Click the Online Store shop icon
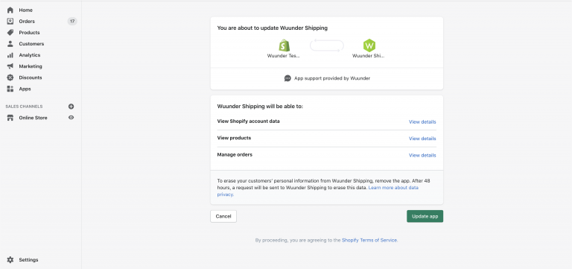572x269 pixels. coord(10,118)
